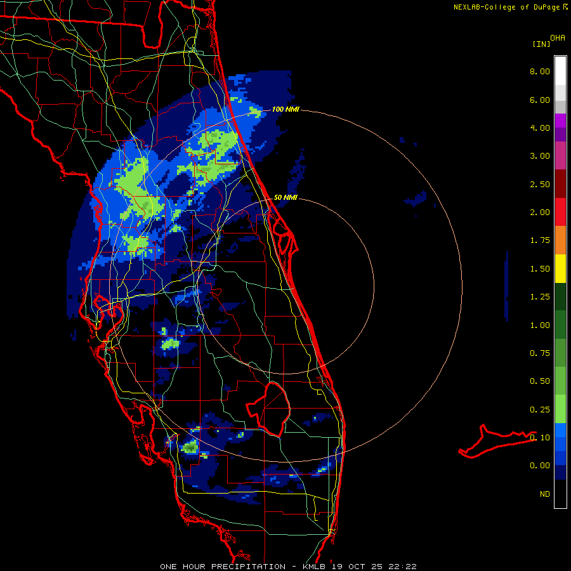This screenshot has width=571, height=571.
Task: Pick the orange legend swatch
Action: point(560,240)
